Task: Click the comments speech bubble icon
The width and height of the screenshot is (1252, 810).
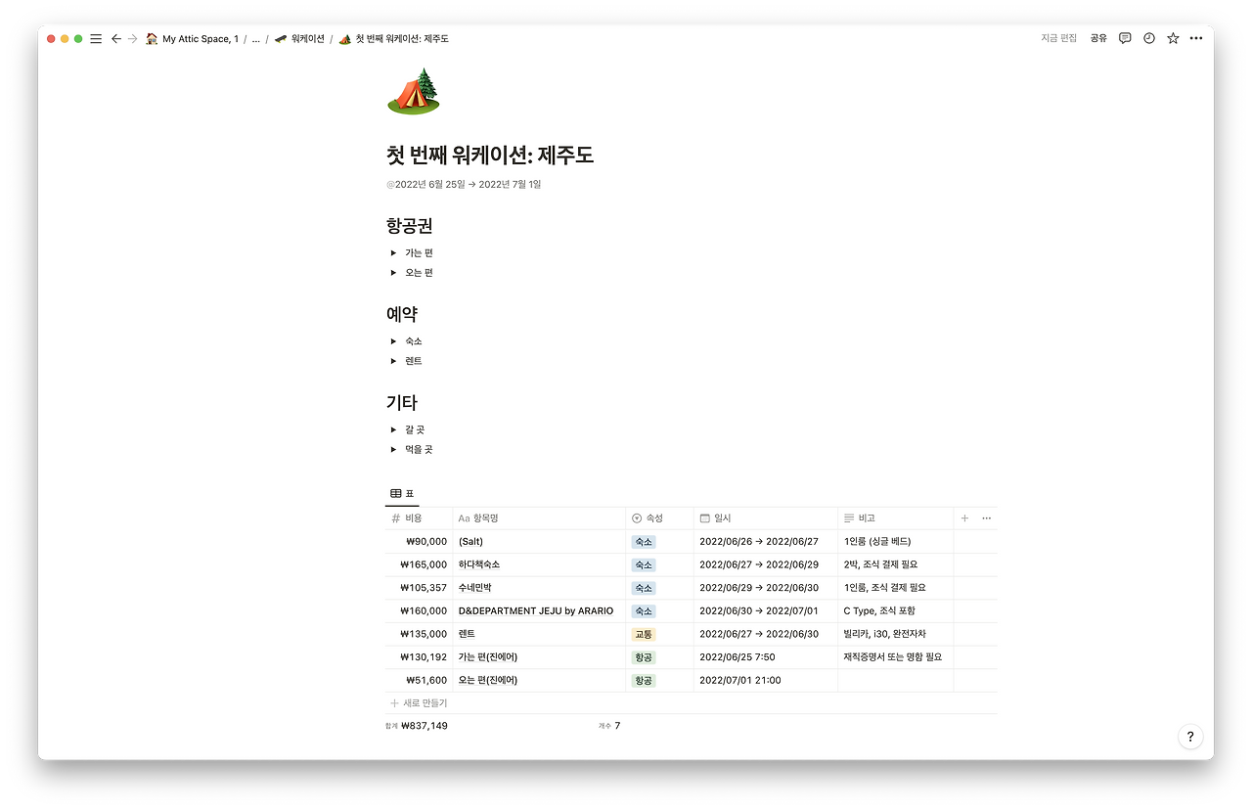Action: [1125, 38]
